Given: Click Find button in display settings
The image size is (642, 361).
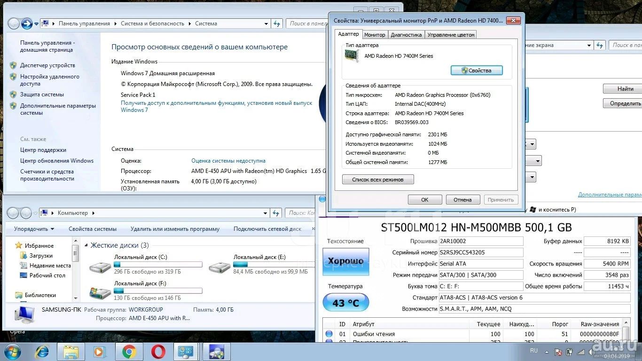Looking at the screenshot, I should (625, 89).
